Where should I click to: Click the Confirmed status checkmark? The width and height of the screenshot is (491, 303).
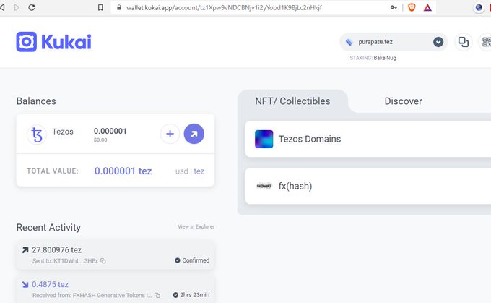[177, 260]
